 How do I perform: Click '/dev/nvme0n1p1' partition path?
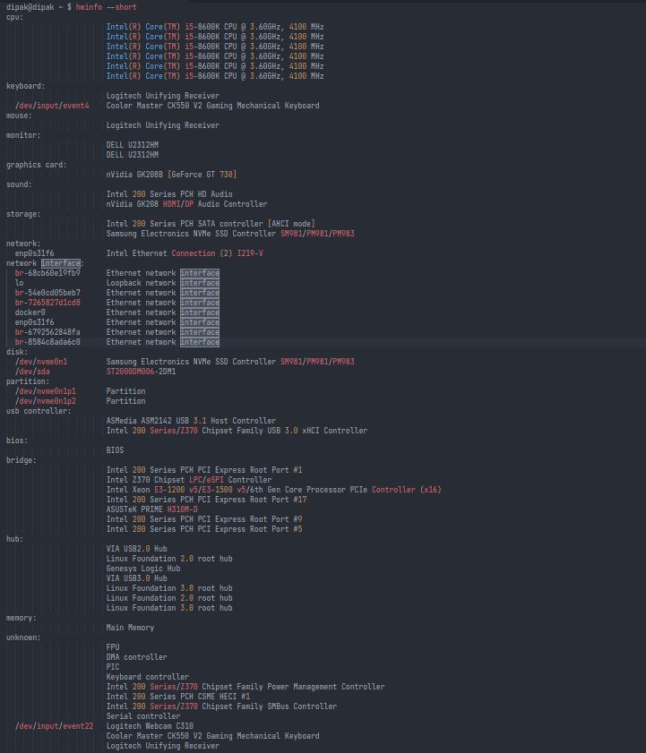tap(45, 391)
